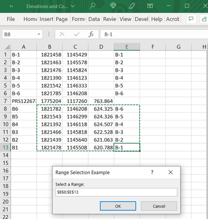The image size is (208, 219).
Task: Select column A header
Action: pyautogui.click(x=24, y=47)
